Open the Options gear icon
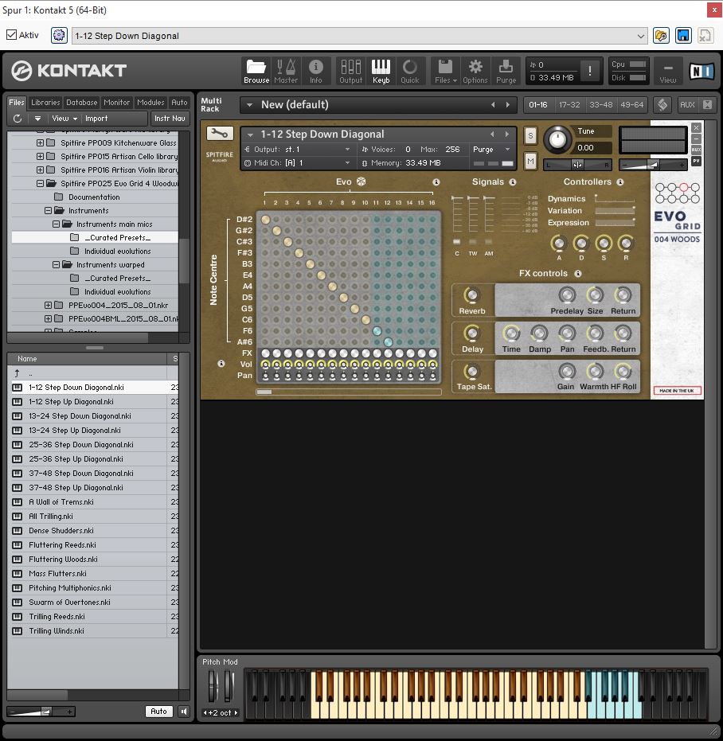The height and width of the screenshot is (741, 723). tap(475, 72)
